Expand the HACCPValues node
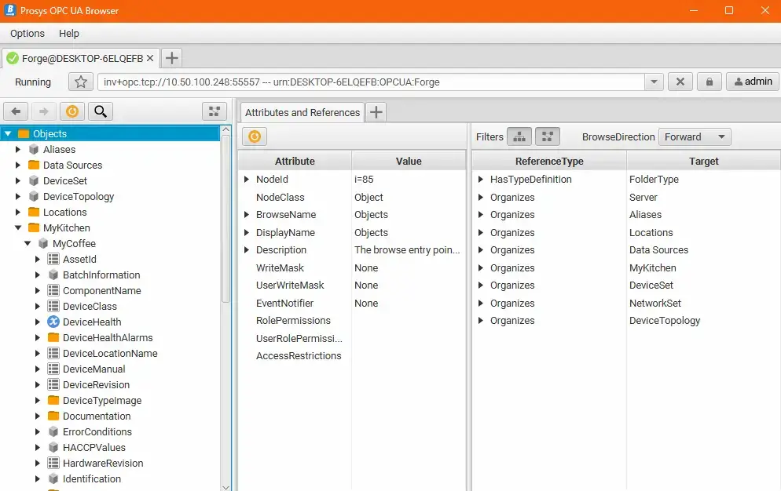 tap(38, 447)
